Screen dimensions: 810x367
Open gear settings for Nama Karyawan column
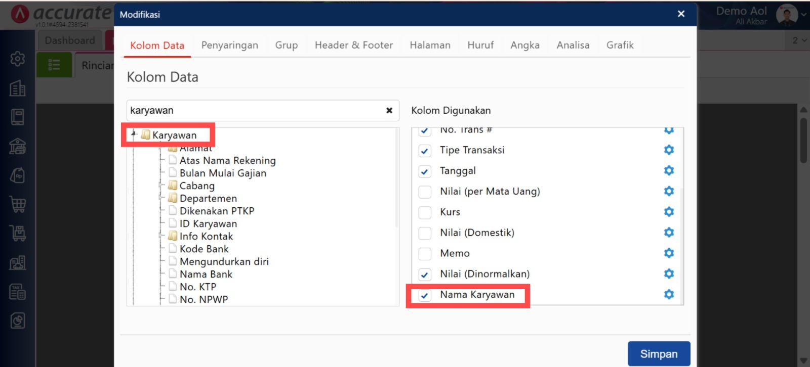tap(669, 294)
